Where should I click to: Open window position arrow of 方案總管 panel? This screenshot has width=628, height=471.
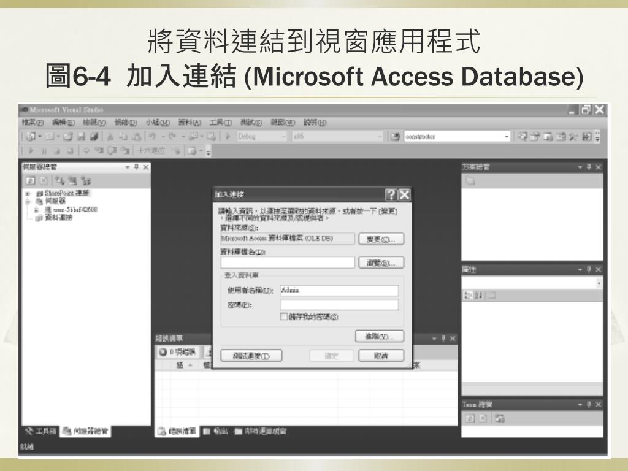(x=580, y=167)
